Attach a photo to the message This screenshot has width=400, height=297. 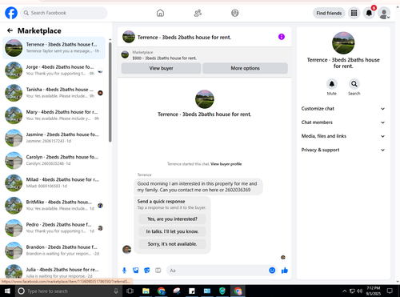136,271
